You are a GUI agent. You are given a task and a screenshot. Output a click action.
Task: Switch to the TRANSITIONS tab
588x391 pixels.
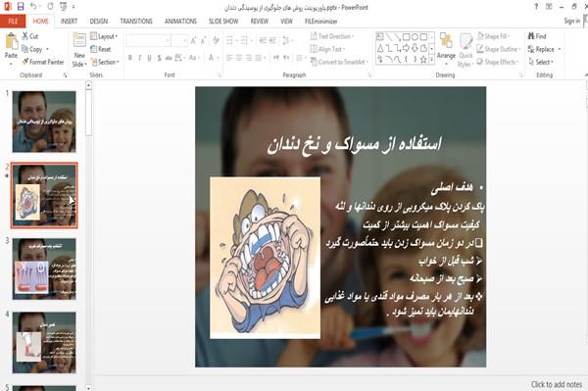(x=136, y=21)
